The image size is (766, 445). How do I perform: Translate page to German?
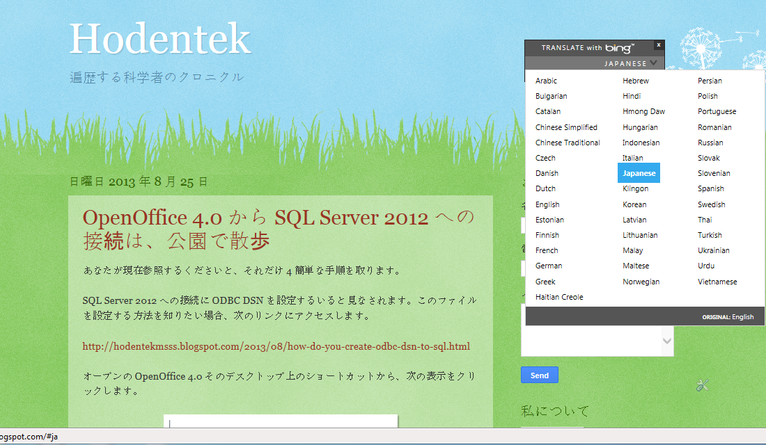pos(549,266)
